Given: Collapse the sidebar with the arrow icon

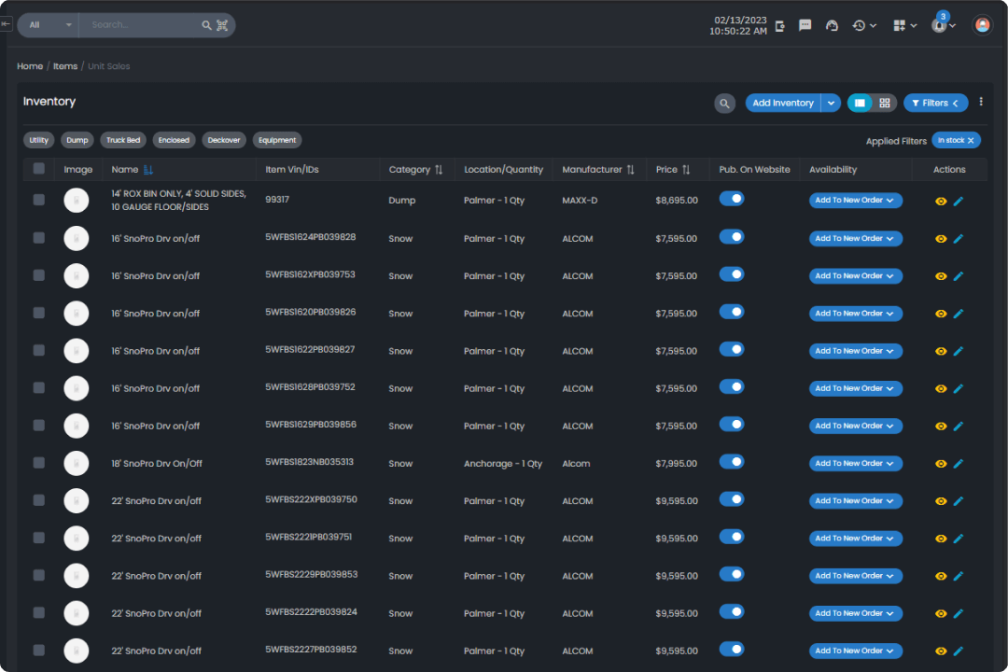Looking at the screenshot, I should pyautogui.click(x=6, y=23).
